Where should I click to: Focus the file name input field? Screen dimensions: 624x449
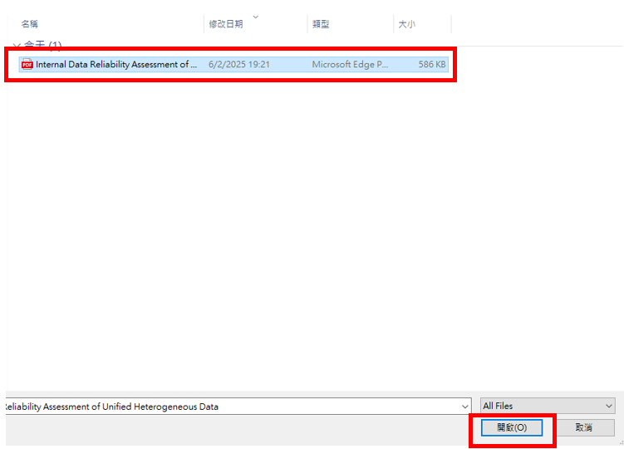[233, 407]
